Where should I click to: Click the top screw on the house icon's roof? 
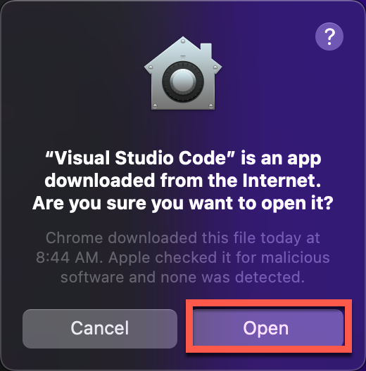tap(183, 41)
